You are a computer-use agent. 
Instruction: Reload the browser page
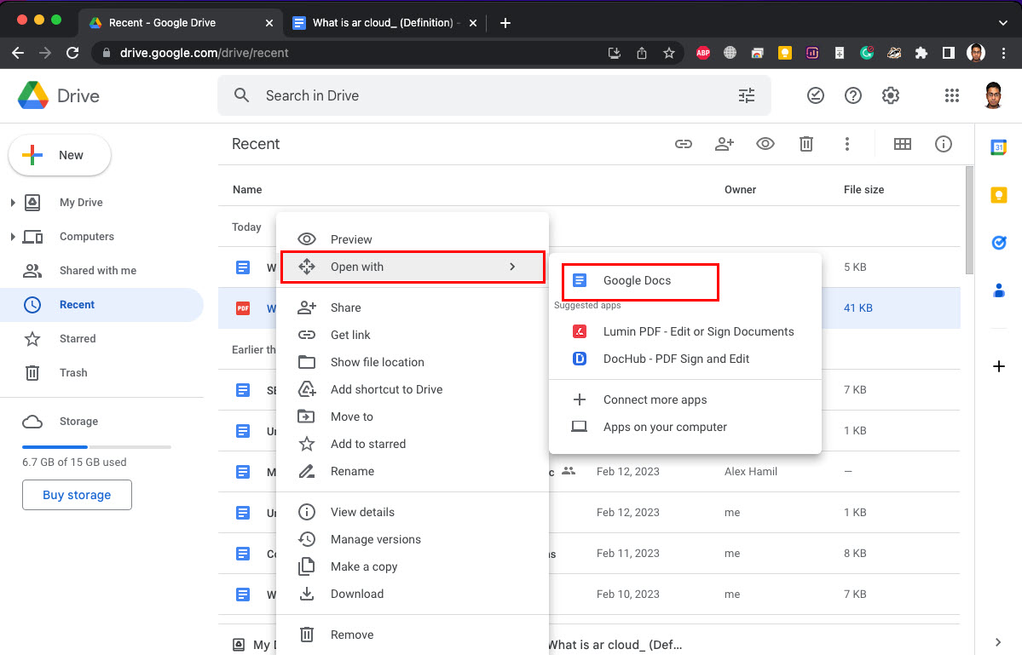coord(72,53)
